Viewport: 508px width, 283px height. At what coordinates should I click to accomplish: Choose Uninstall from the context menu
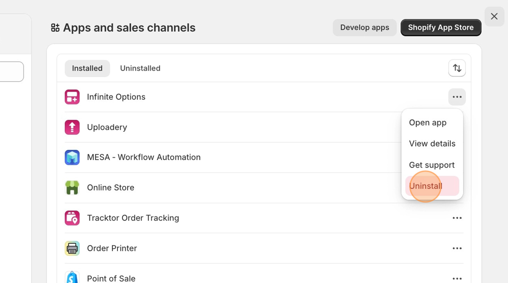(x=426, y=186)
